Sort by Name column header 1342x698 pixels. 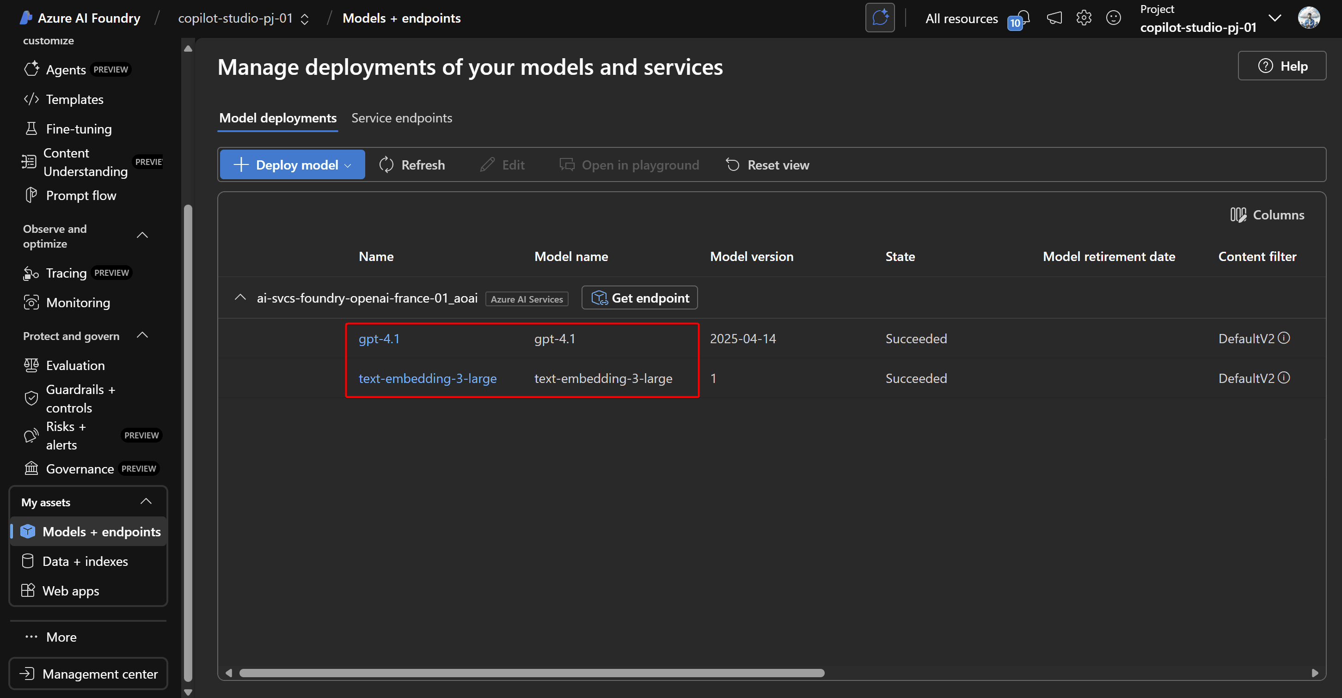[376, 256]
